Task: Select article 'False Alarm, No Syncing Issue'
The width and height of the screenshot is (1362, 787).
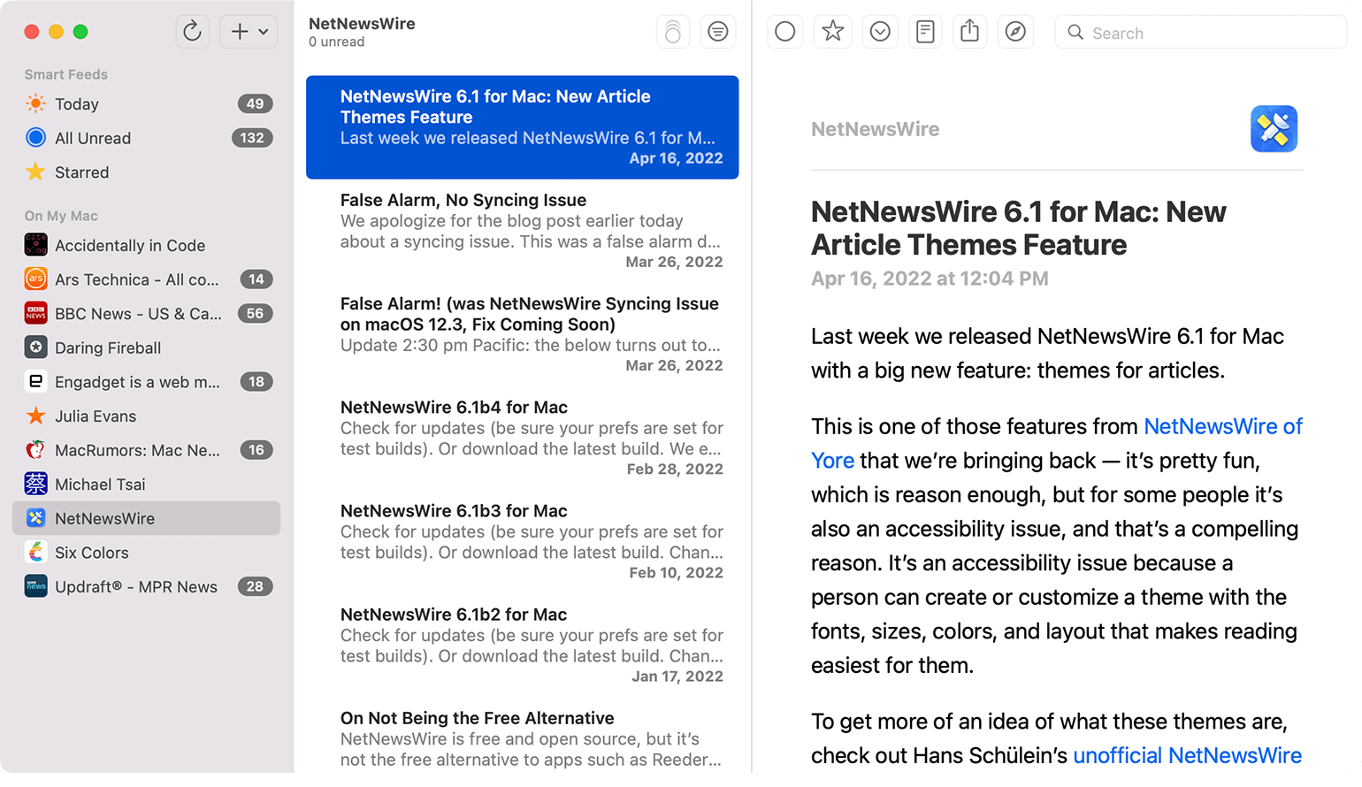Action: tap(522, 231)
